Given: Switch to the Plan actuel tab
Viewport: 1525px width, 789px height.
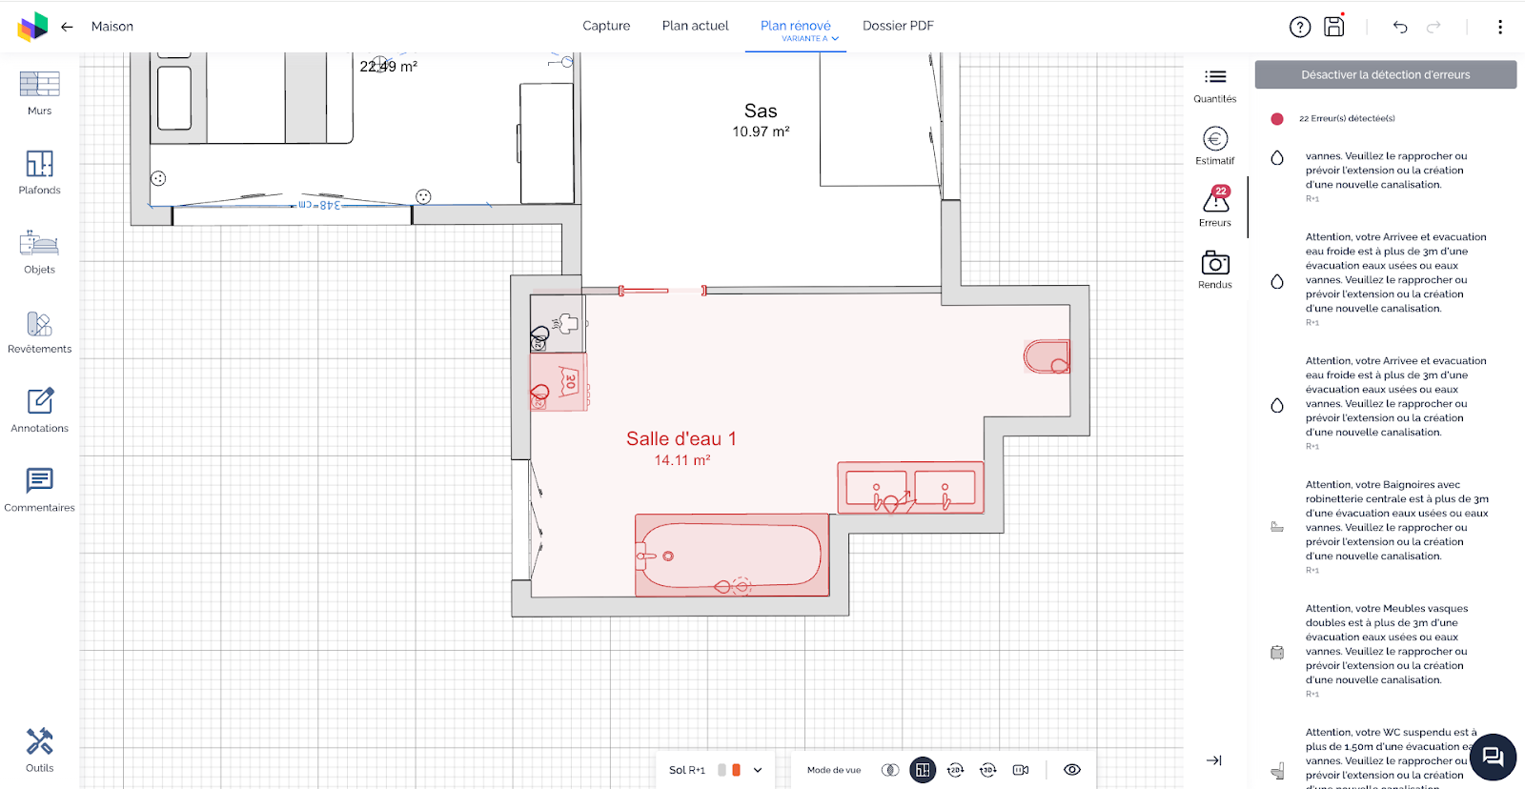Looking at the screenshot, I should [x=695, y=26].
